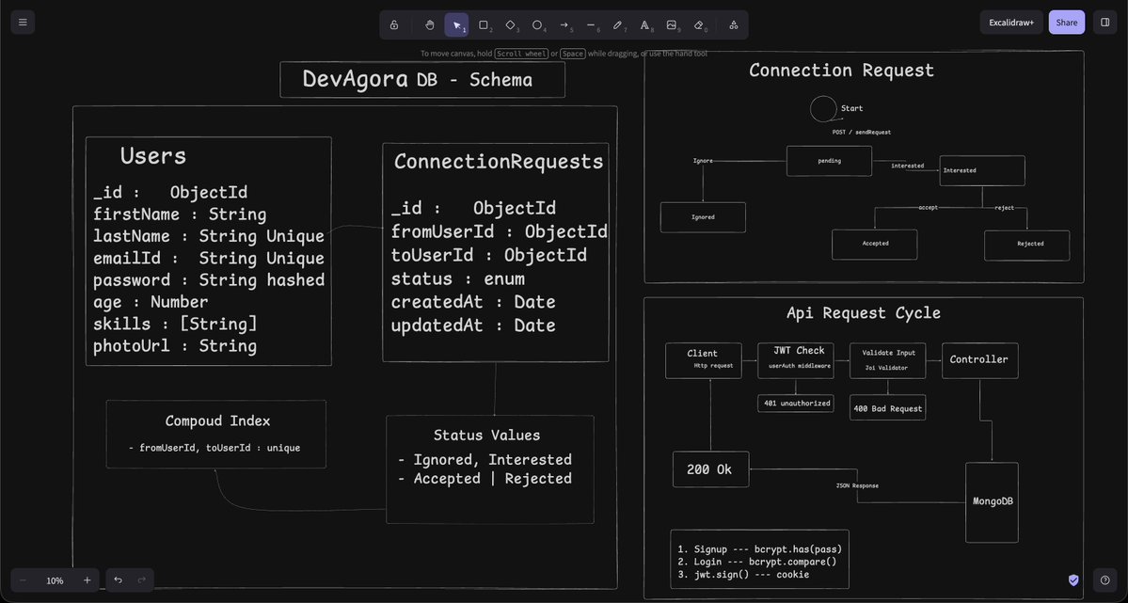The height and width of the screenshot is (603, 1128).
Task: Select the Diamond shape tool
Action: tap(511, 24)
